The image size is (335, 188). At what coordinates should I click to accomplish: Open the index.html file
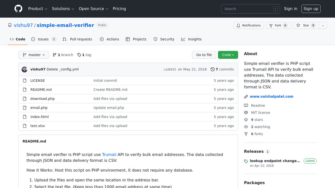pos(39,117)
